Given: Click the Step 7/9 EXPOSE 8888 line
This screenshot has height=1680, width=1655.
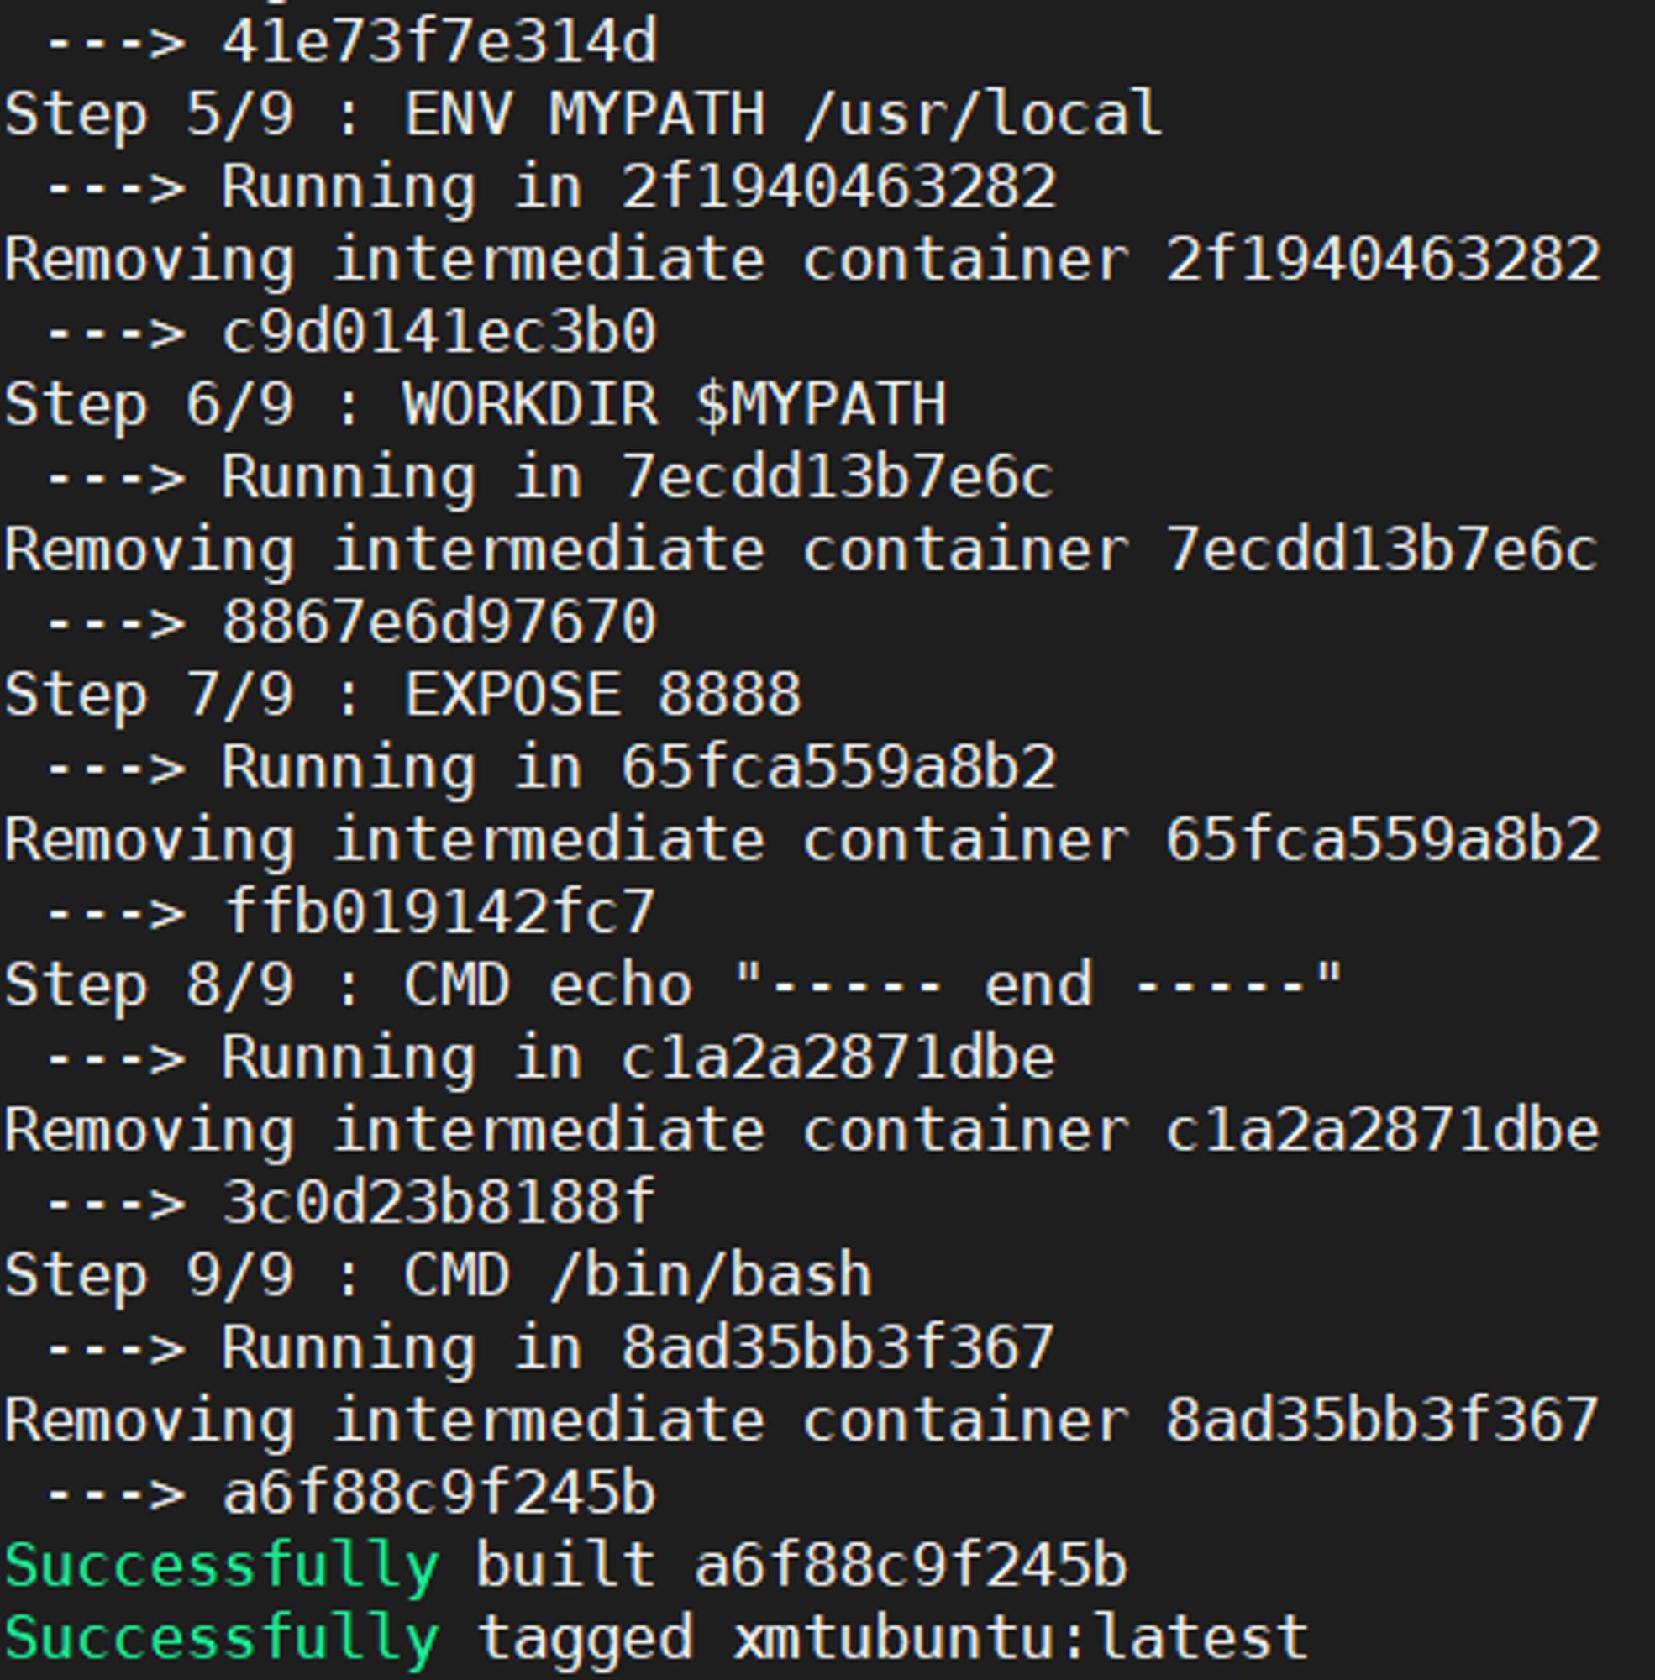Looking at the screenshot, I should 402,696.
